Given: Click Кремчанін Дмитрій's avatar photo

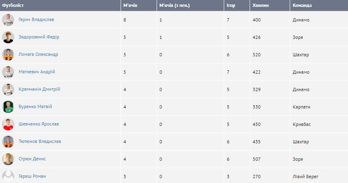Looking at the screenshot, I should point(8,89).
